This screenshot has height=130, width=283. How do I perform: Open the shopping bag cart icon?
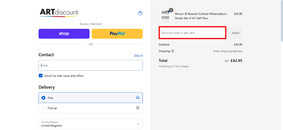click(140, 13)
